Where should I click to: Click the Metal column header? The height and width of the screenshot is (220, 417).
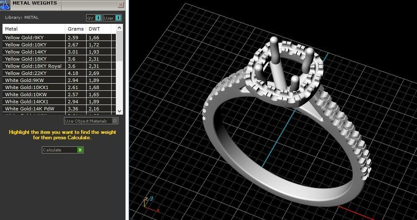34,29
